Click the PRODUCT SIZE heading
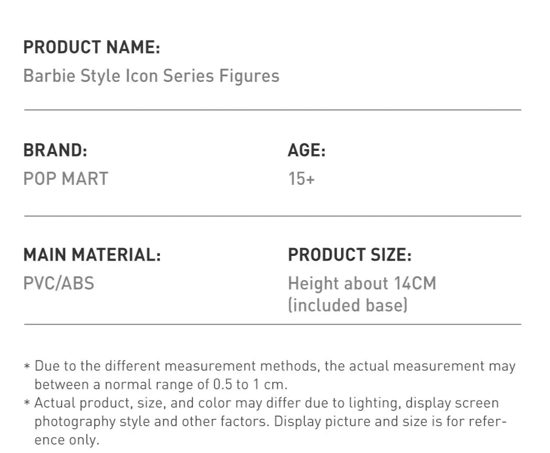550x453 pixels. 349,255
